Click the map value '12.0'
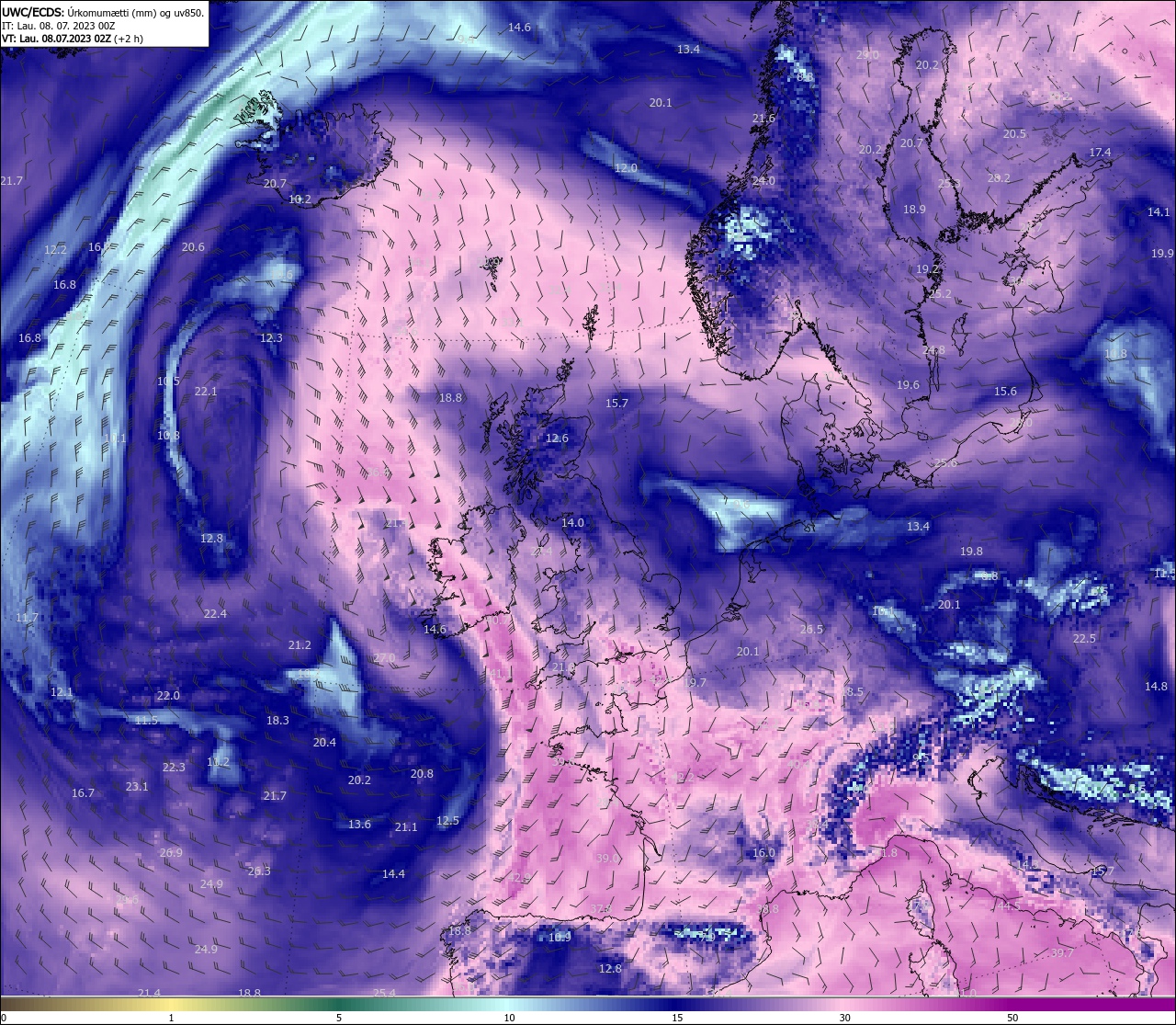Screen dimensions: 1176x1025 pos(626,168)
